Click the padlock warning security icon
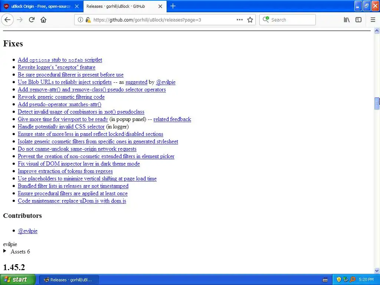Screen dimensions: 380x285 tap(88, 20)
